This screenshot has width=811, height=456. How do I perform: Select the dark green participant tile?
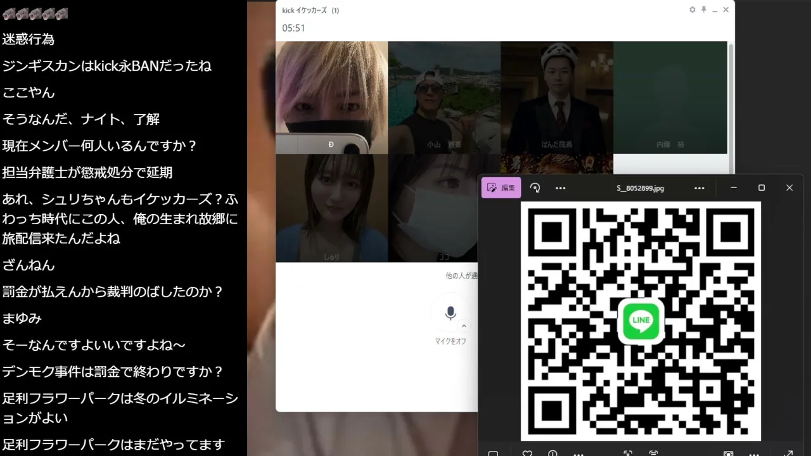670,98
